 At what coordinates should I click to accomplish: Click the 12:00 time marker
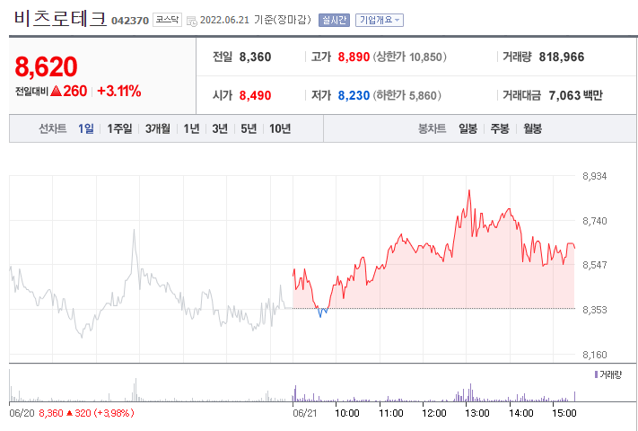[433, 413]
